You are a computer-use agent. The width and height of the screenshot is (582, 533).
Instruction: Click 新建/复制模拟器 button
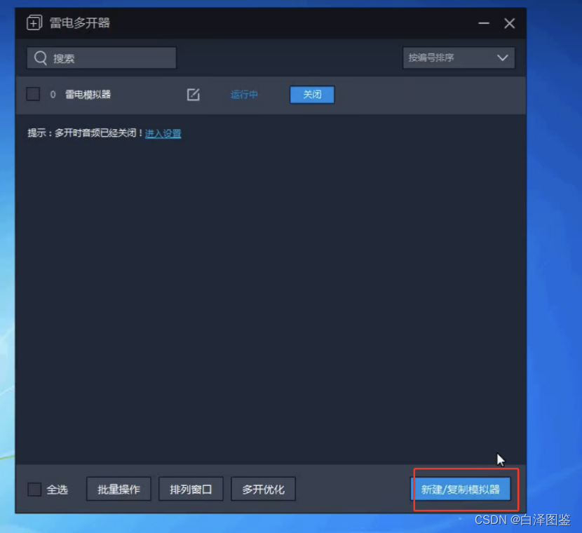[461, 490]
